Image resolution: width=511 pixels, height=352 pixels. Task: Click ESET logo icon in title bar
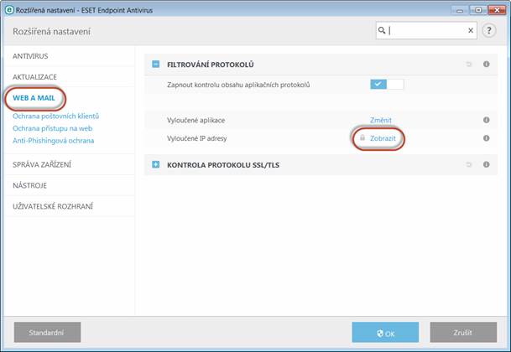point(9,10)
